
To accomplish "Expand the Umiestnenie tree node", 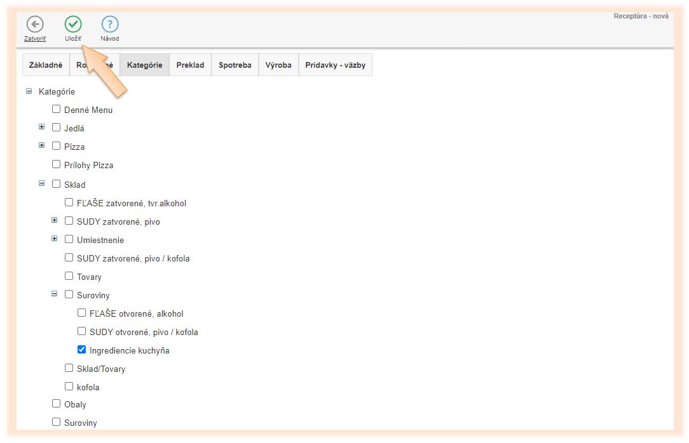I will tap(55, 239).
